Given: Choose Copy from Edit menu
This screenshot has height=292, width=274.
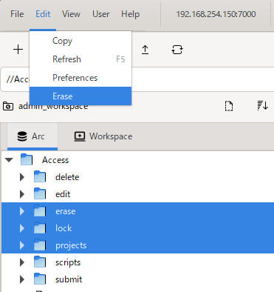Looking at the screenshot, I should [81, 41].
